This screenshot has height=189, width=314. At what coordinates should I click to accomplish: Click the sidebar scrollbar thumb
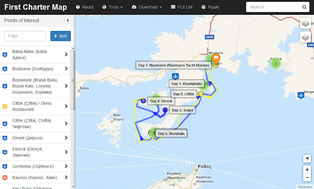point(73,81)
